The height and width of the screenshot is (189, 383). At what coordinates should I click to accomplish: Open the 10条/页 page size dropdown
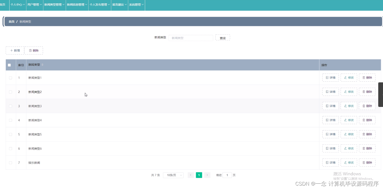pyautogui.click(x=173, y=175)
